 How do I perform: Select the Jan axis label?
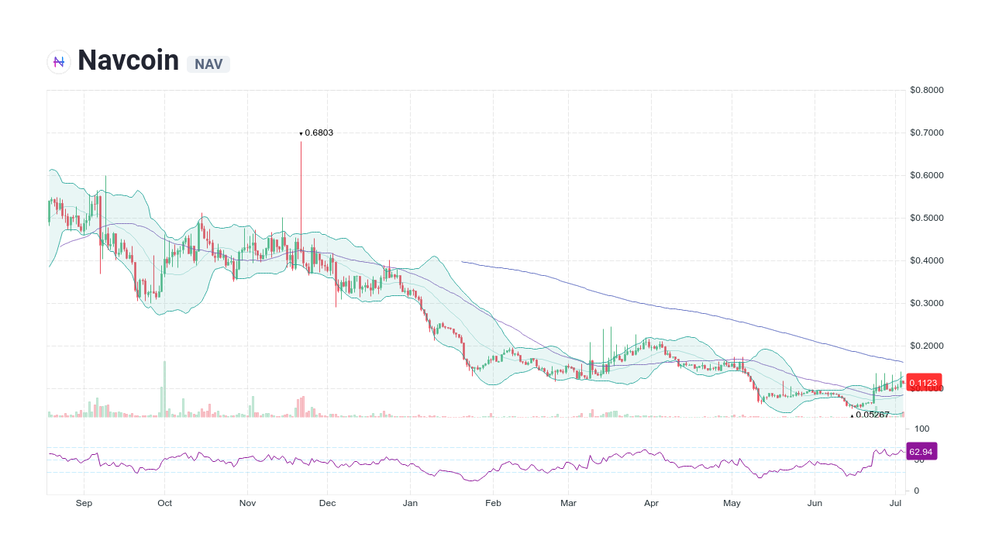411,503
